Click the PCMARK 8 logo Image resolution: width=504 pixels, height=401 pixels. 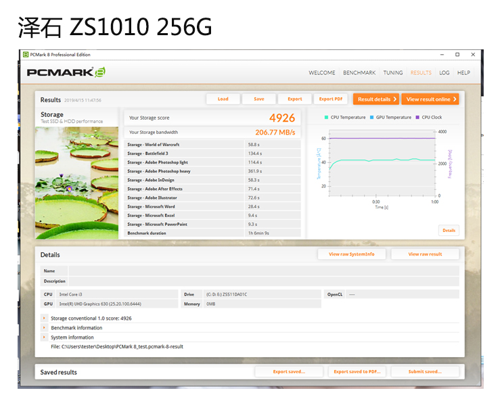[66, 72]
